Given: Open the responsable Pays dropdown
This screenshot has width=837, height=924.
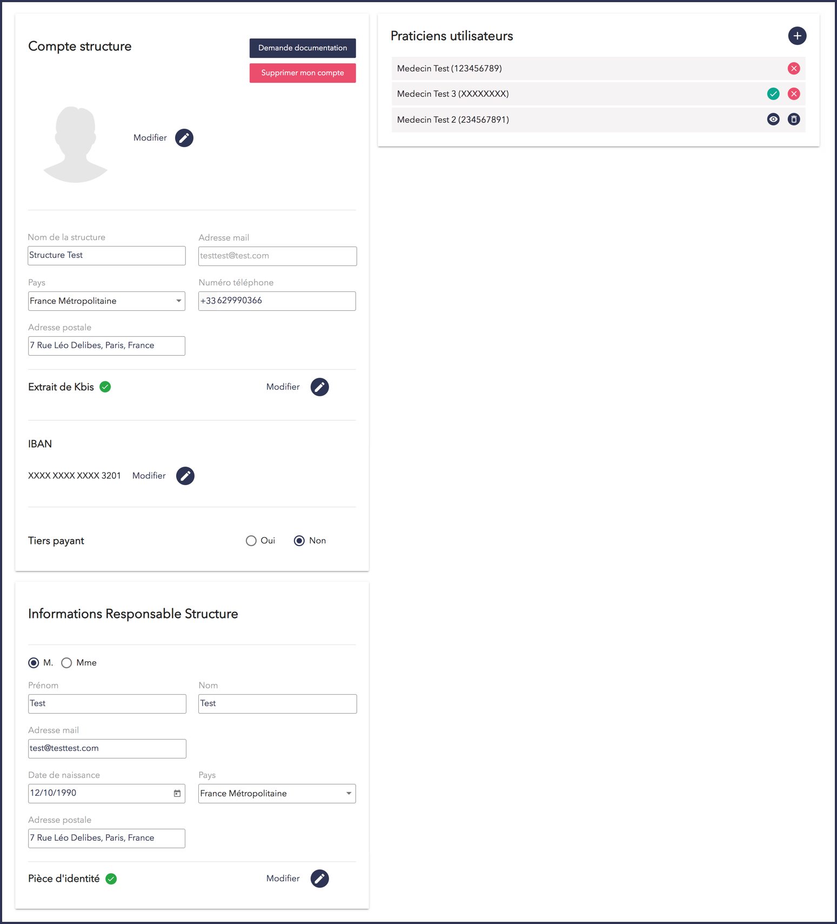Looking at the screenshot, I should pos(277,794).
